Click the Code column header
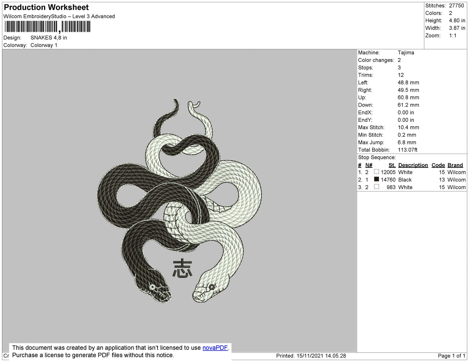The image size is (469, 362). coord(438,165)
